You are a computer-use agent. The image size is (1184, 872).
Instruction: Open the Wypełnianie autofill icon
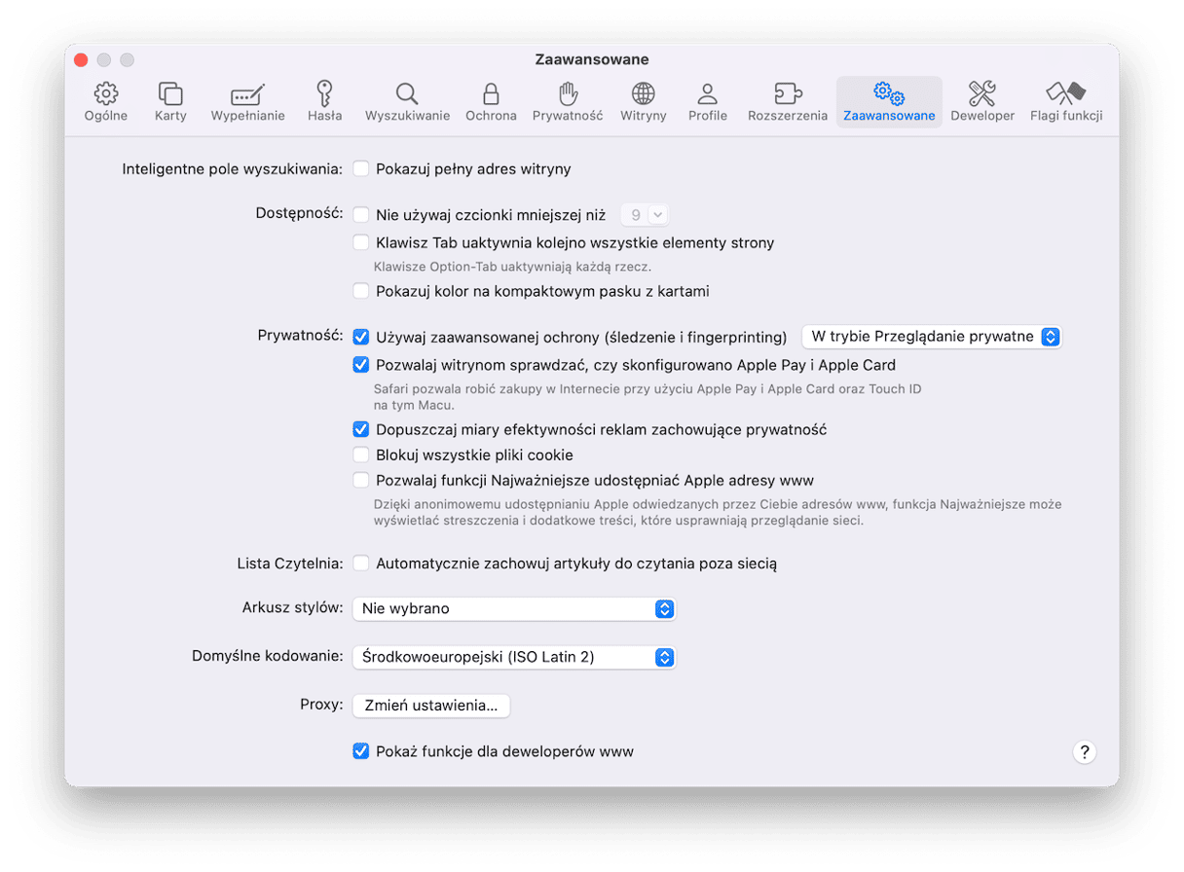247,93
